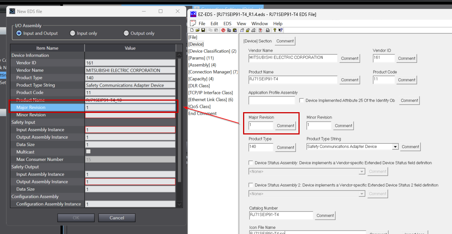
Task: Click the arrow-with-question context help icon
Action: point(280,30)
